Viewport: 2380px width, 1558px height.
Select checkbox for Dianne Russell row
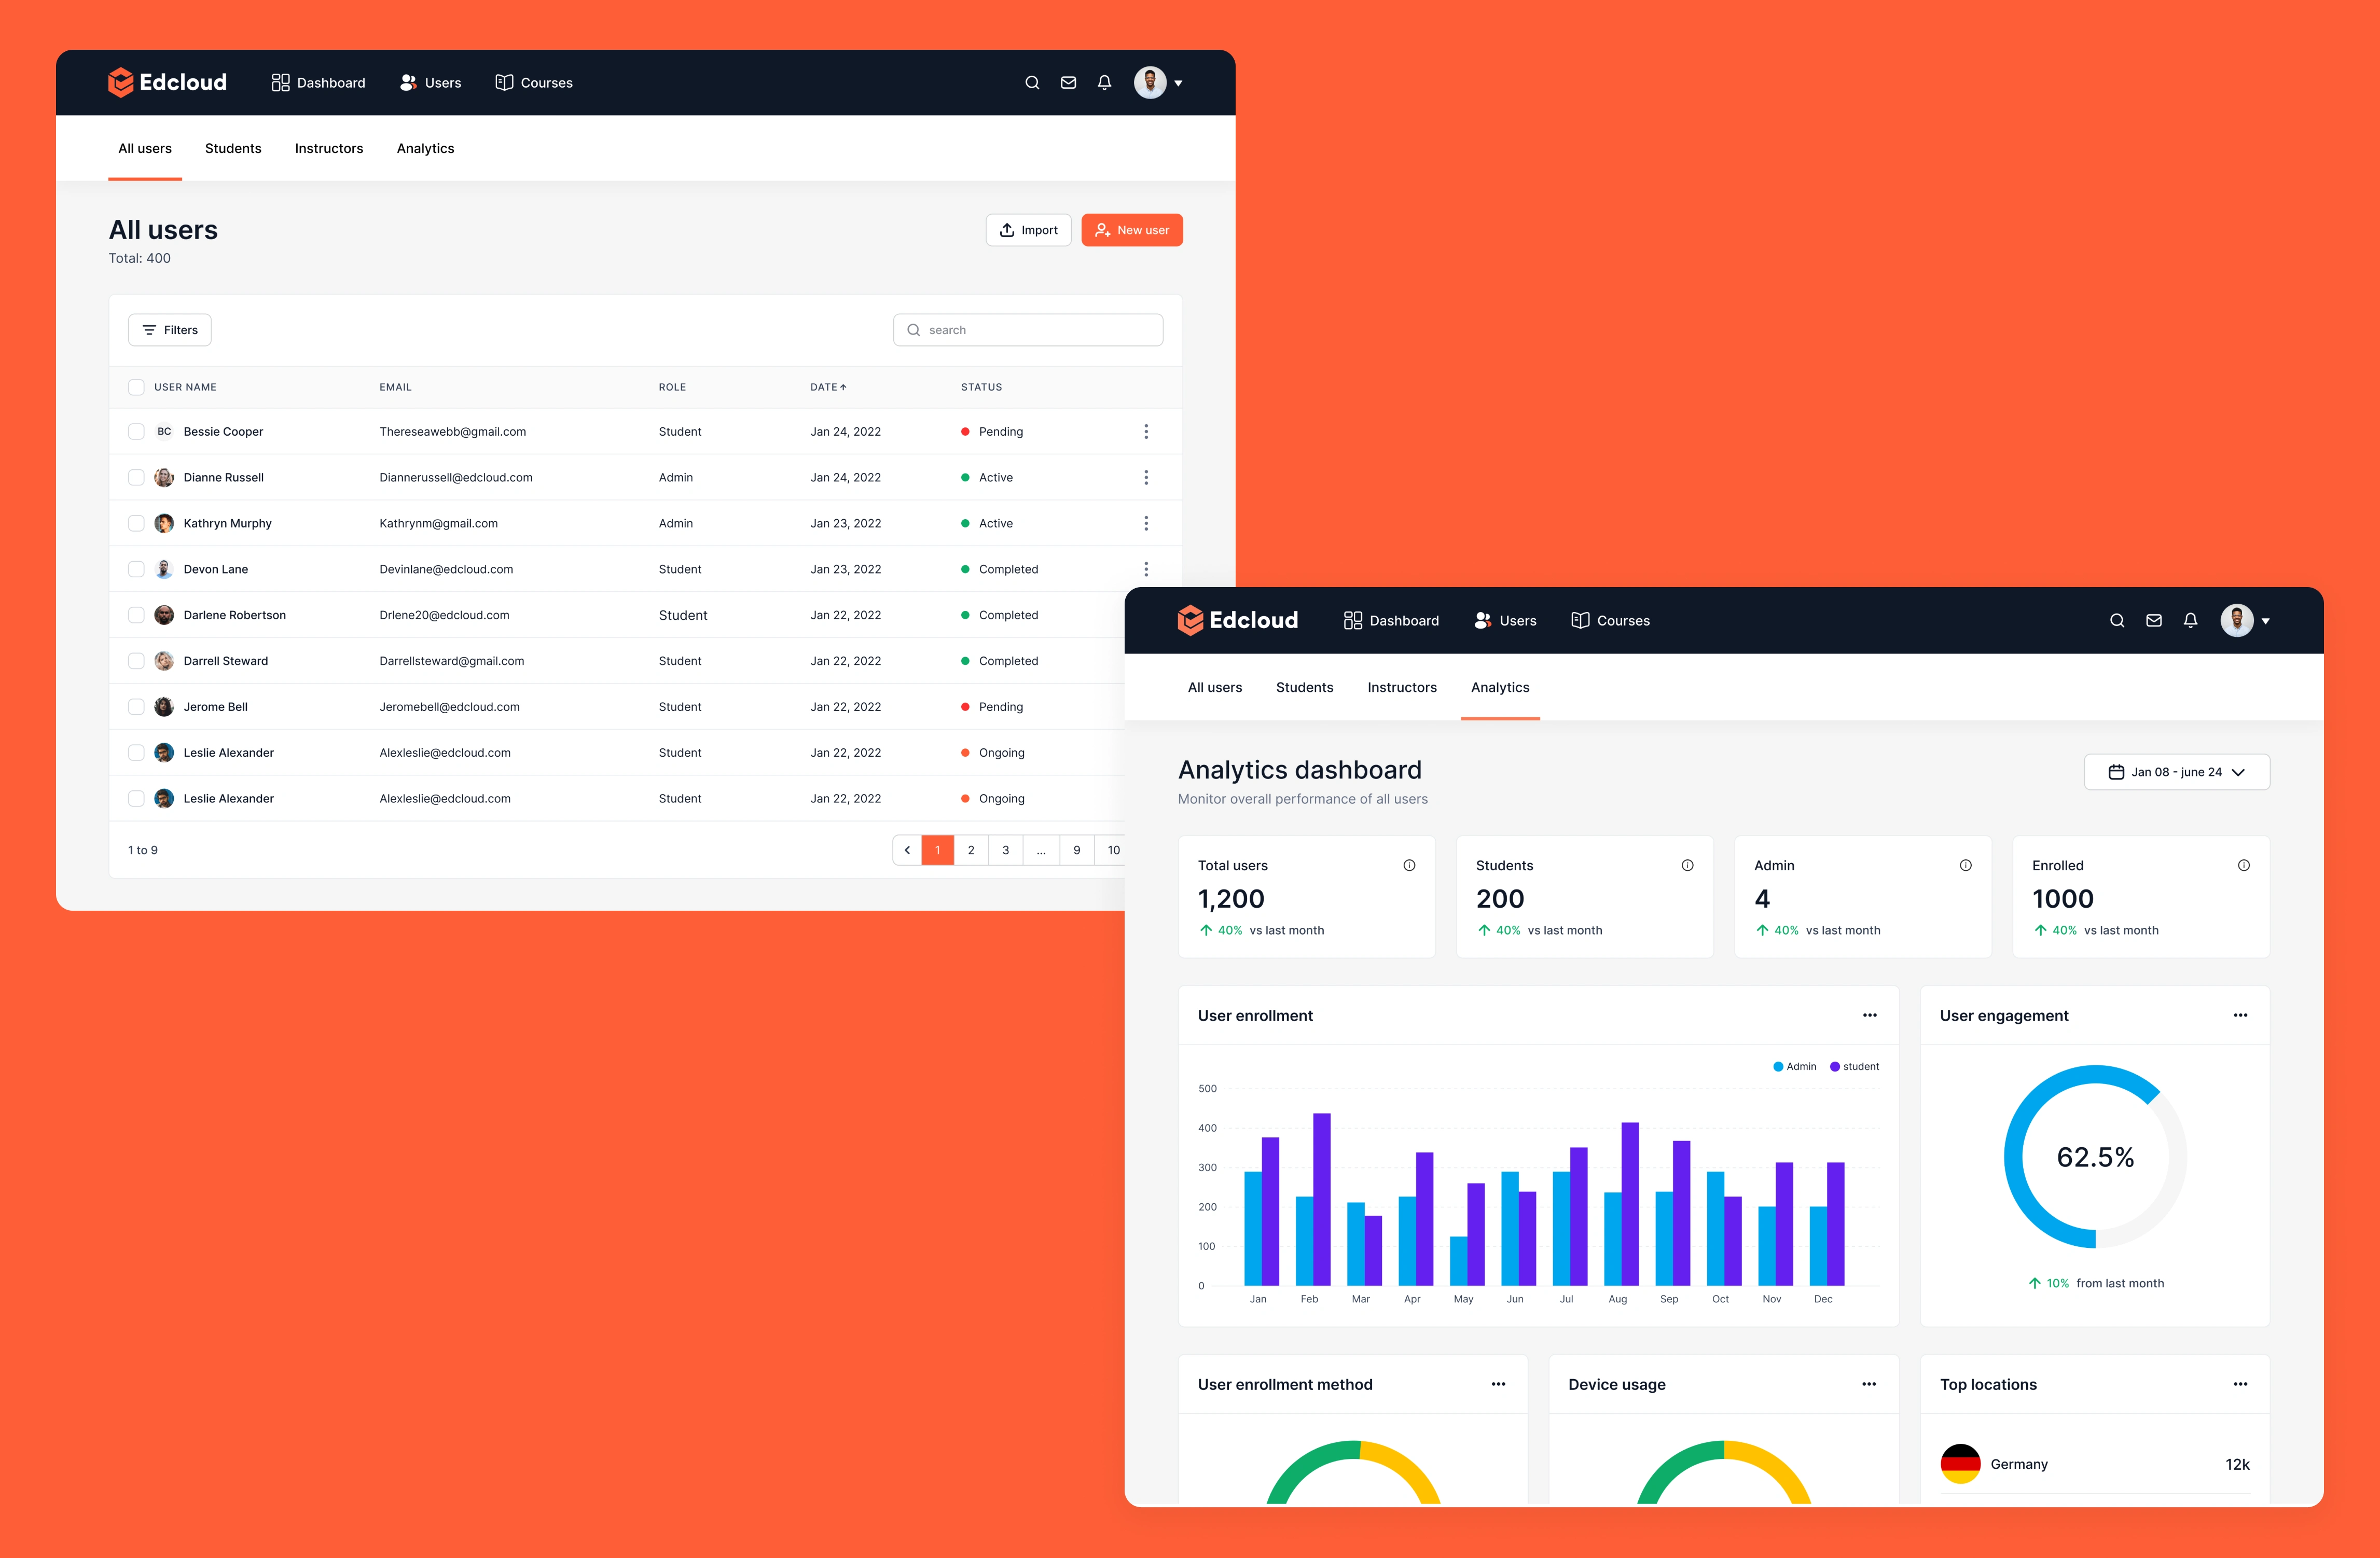pos(136,477)
